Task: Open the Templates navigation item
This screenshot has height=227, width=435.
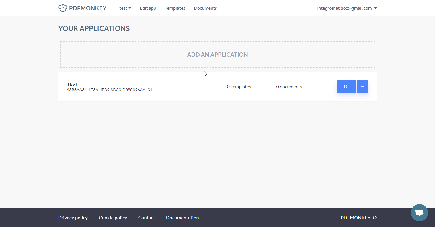Action: pos(175,8)
